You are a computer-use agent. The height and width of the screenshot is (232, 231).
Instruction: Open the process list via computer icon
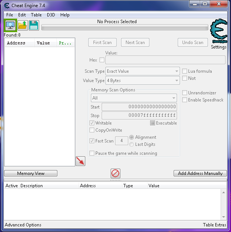click(10, 25)
